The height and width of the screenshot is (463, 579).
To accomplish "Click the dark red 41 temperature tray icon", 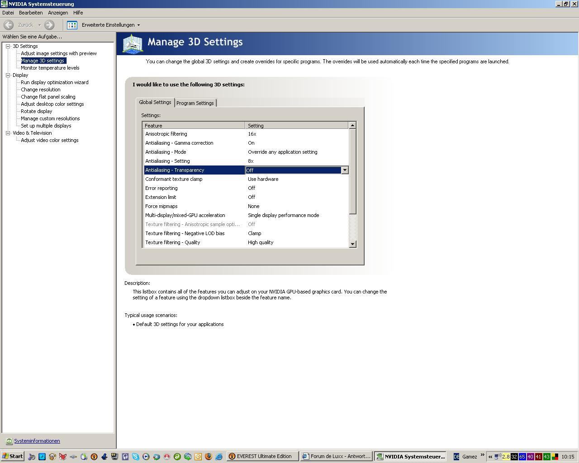I will [x=539, y=457].
